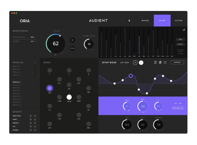Click the Setup Mode BYPASS button
This screenshot has width=197, height=145.
click(x=177, y=63)
